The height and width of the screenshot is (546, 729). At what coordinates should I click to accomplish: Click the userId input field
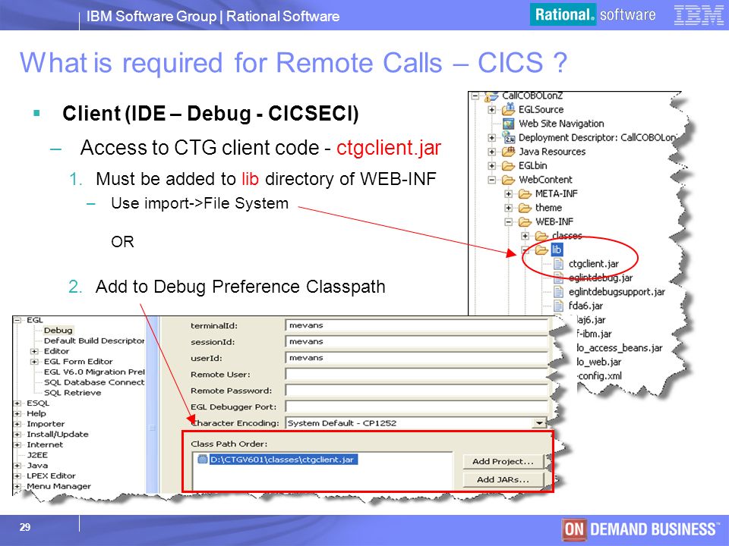tap(417, 358)
